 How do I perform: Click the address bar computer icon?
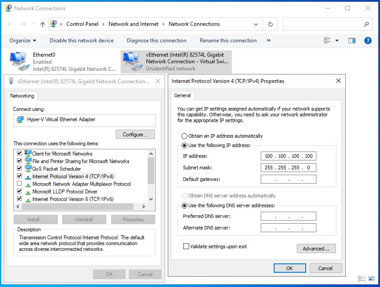tap(53, 24)
